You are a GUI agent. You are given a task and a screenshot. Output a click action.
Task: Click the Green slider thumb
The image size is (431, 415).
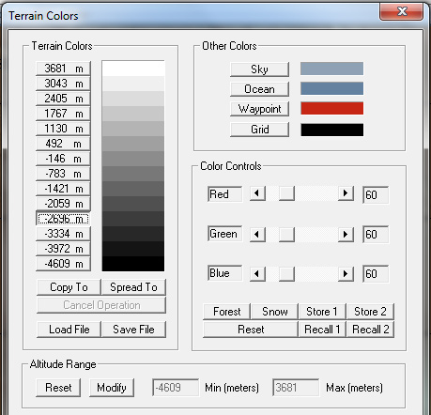(286, 234)
